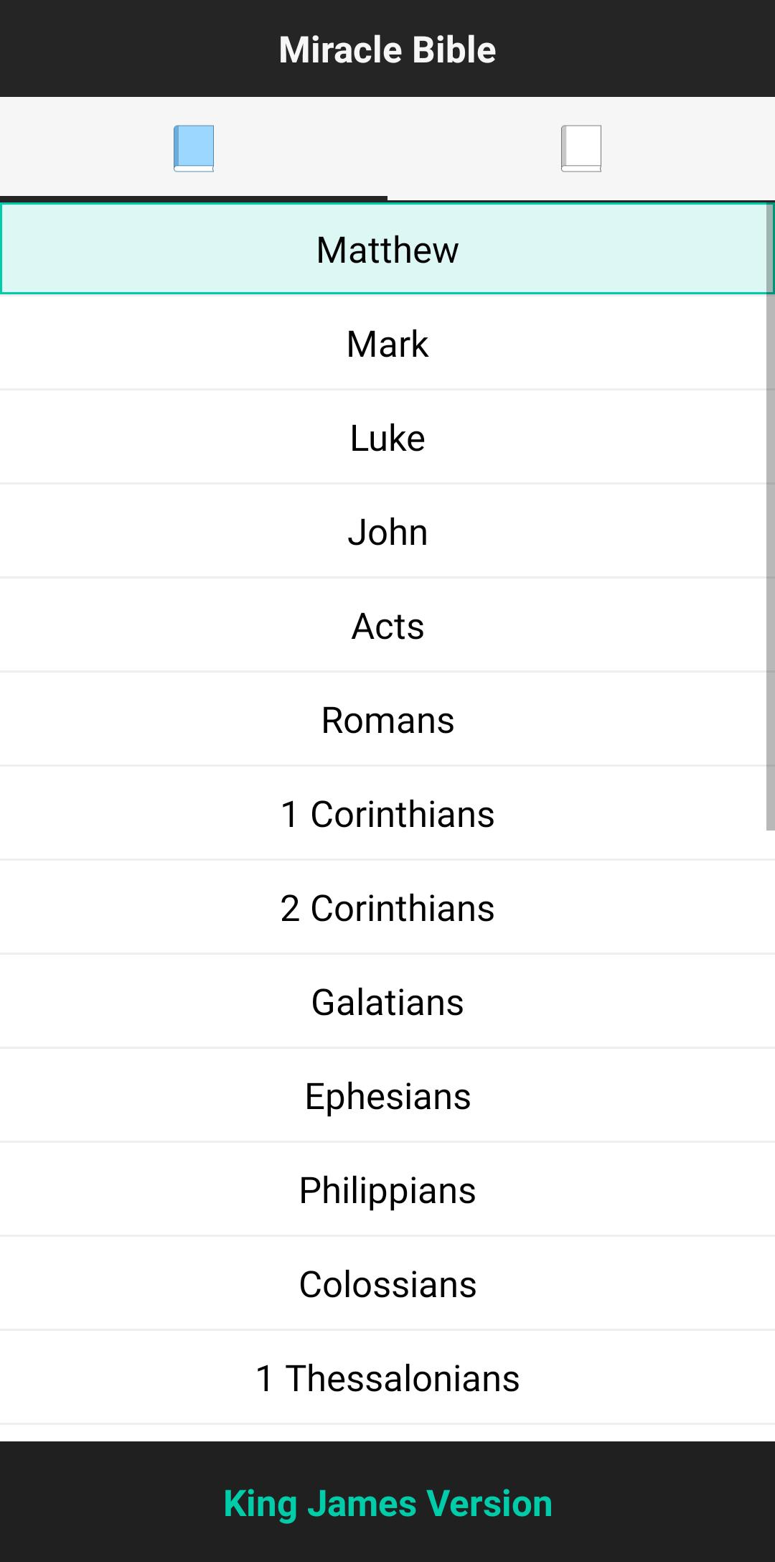Open 1 Thessalonians
The image size is (775, 1562).
coord(387,1378)
